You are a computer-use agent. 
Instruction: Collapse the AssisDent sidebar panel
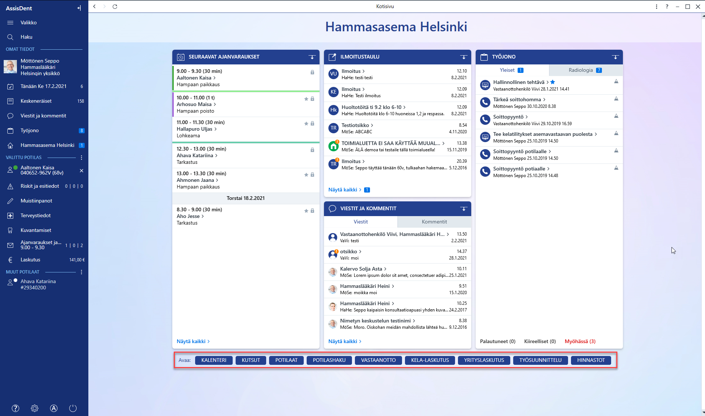pos(79,8)
